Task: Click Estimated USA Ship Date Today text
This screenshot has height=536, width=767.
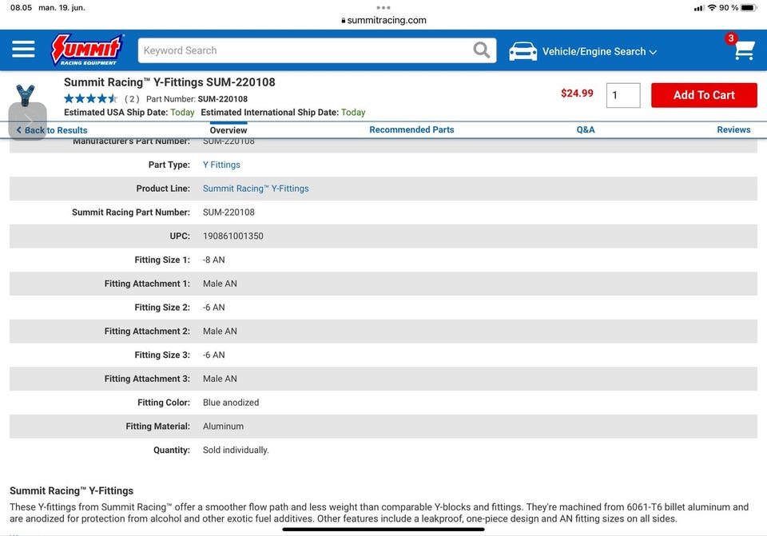Action: 129,112
